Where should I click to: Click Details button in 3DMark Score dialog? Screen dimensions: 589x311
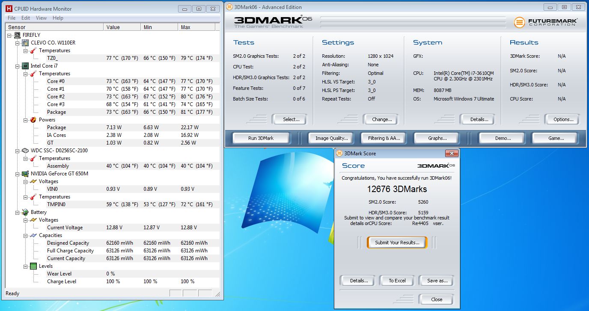359,281
